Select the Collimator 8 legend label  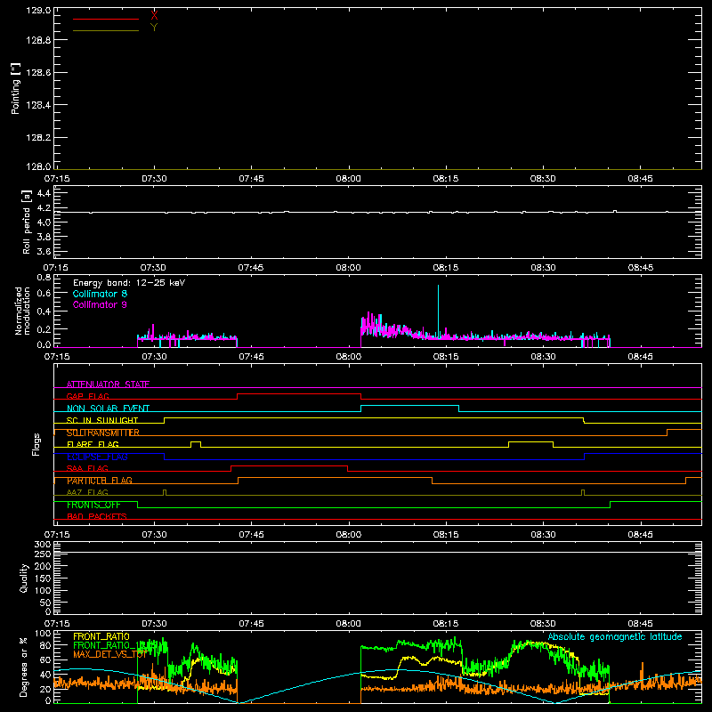(x=100, y=294)
